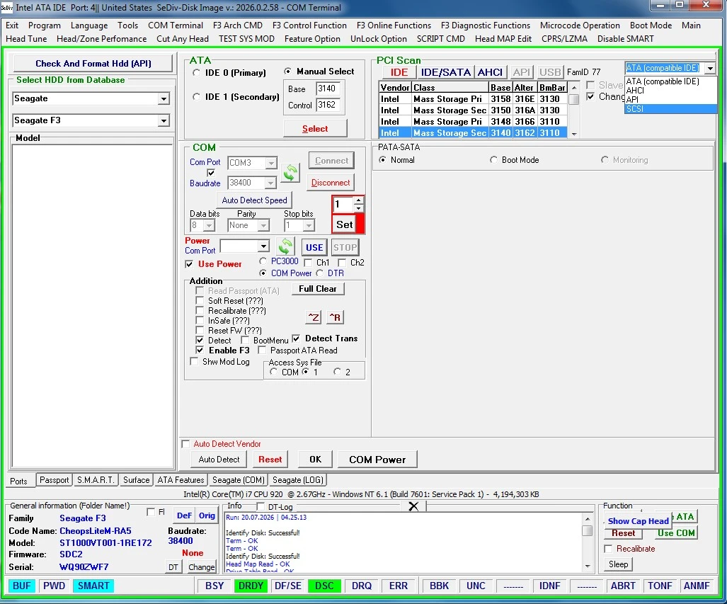Open the Seagate vendor dropdown
The width and height of the screenshot is (727, 604).
pos(164,99)
